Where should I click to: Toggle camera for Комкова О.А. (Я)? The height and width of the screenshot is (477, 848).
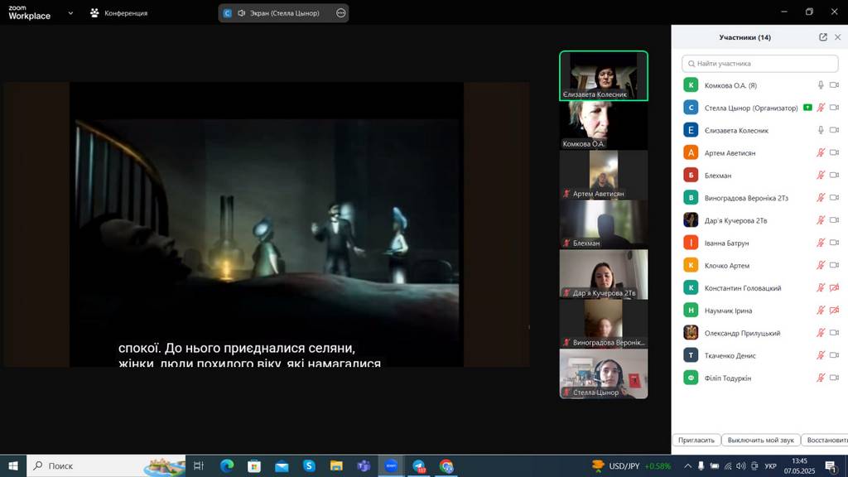pyautogui.click(x=835, y=85)
